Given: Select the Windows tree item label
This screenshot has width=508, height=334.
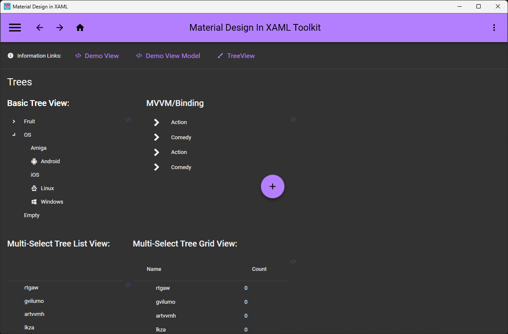Looking at the screenshot, I should coord(52,202).
